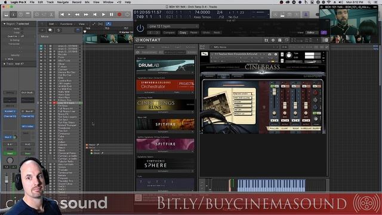This screenshot has width=382, height=215.
Task: Toggle the Cycle button in transport
Action: coord(127,14)
